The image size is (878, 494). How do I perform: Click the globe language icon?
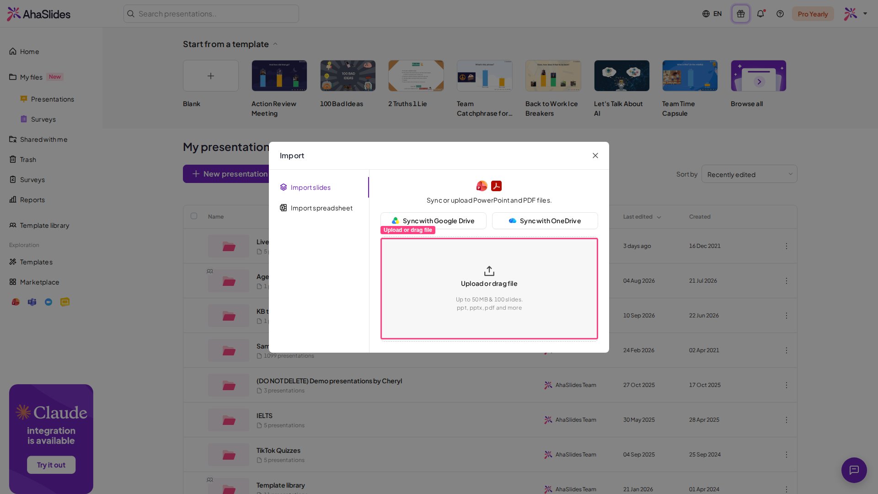(x=706, y=14)
